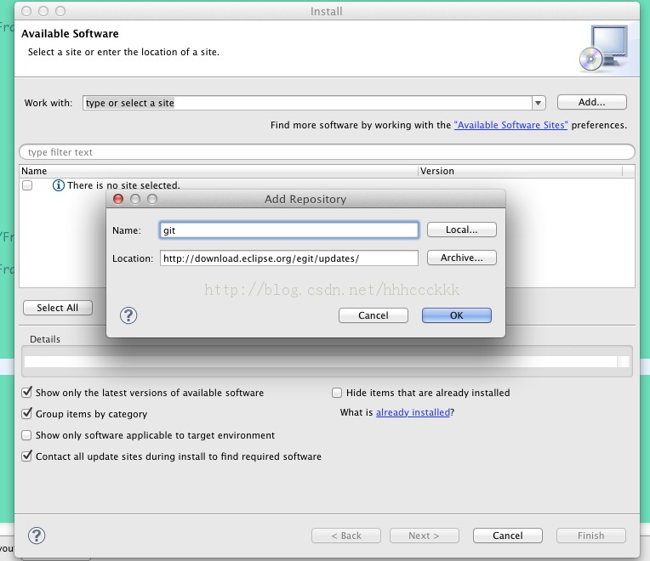Confirm the repository with OK button
The image size is (650, 561).
tap(456, 315)
